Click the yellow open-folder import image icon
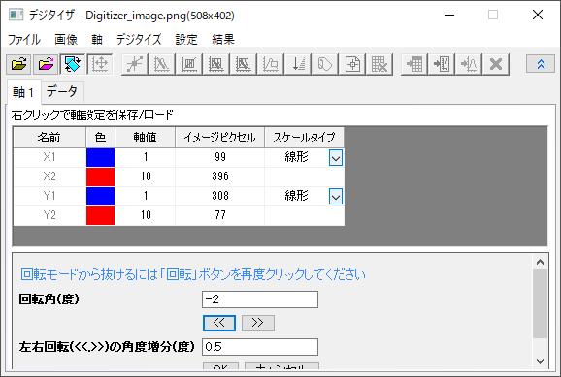 (x=19, y=65)
